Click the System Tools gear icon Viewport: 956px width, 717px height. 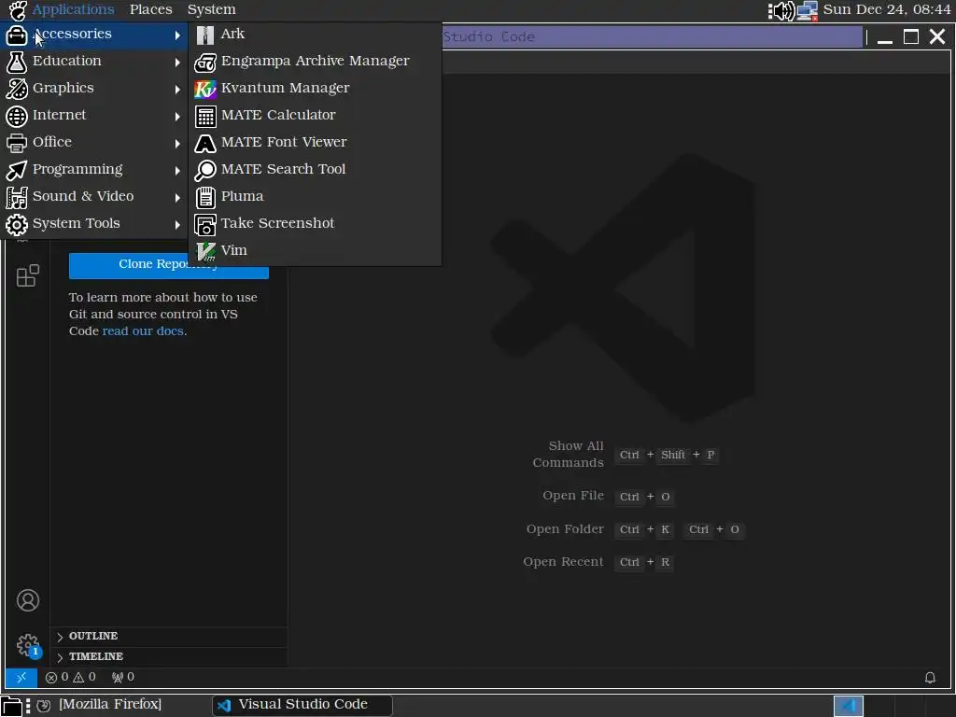tap(17, 224)
